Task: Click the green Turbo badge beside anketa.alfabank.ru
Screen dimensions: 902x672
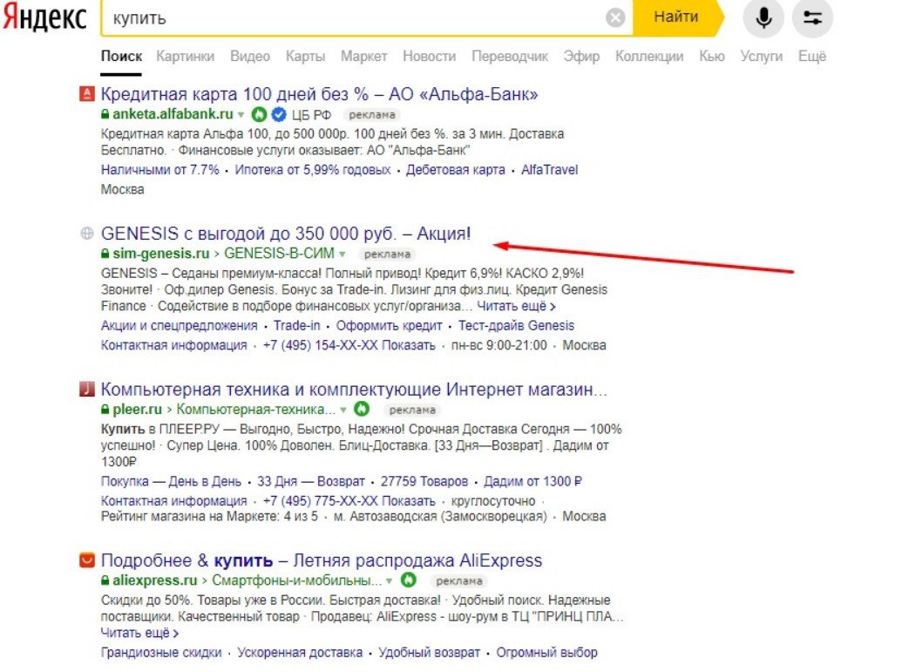Action: pos(260,114)
